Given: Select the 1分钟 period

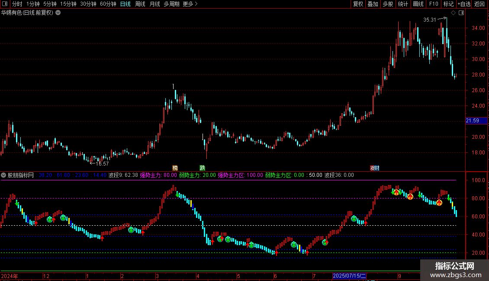Looking at the screenshot, I should (33, 4).
